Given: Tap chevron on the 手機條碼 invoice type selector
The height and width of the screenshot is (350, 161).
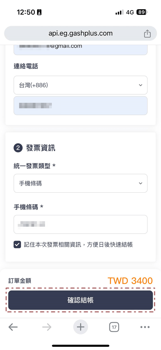Looking at the screenshot, I should click(x=141, y=183).
